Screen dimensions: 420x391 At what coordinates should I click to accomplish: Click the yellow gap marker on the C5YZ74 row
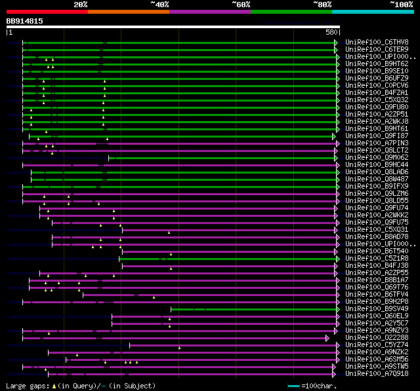pos(179,348)
